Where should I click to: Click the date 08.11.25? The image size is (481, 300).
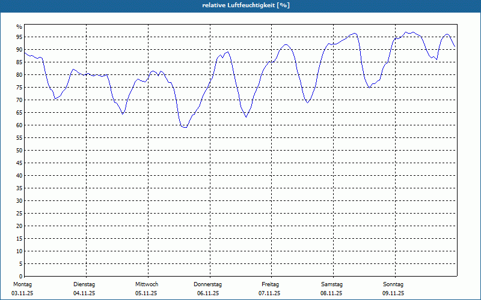(331, 293)
